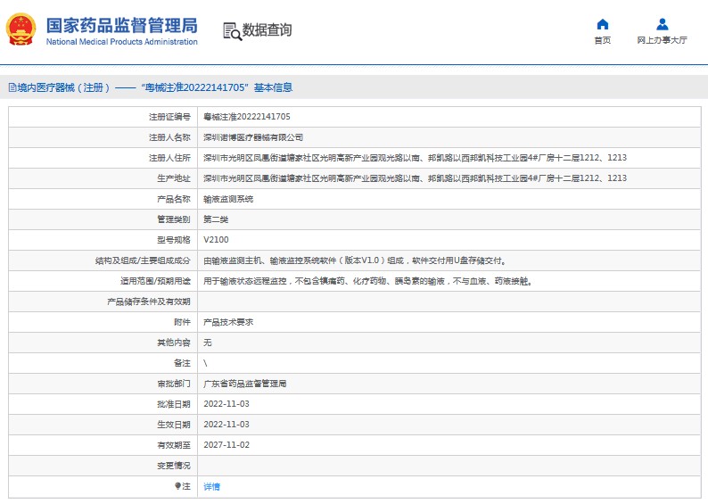Click the 注册证编号 row label
The width and height of the screenshot is (708, 504).
coord(169,117)
